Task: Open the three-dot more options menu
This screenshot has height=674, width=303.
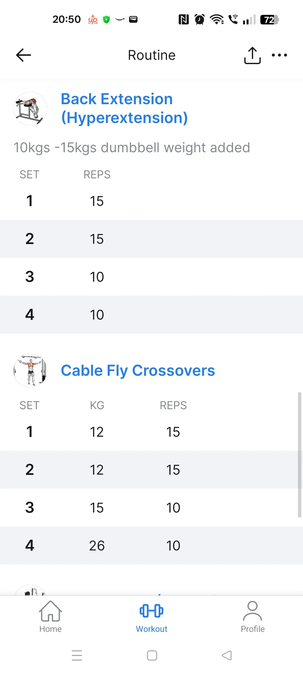Action: 279,55
